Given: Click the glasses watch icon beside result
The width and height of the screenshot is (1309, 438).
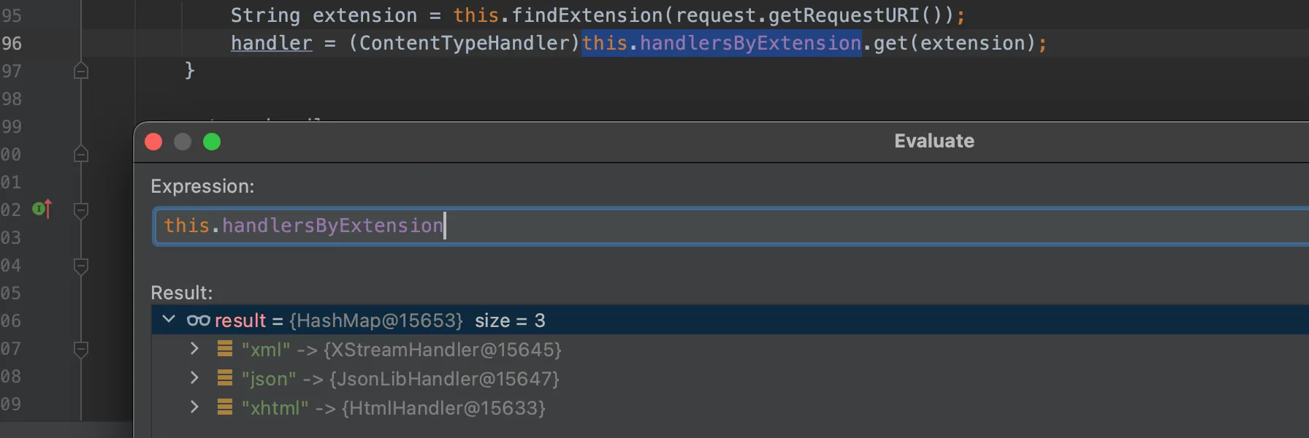Looking at the screenshot, I should coord(198,320).
